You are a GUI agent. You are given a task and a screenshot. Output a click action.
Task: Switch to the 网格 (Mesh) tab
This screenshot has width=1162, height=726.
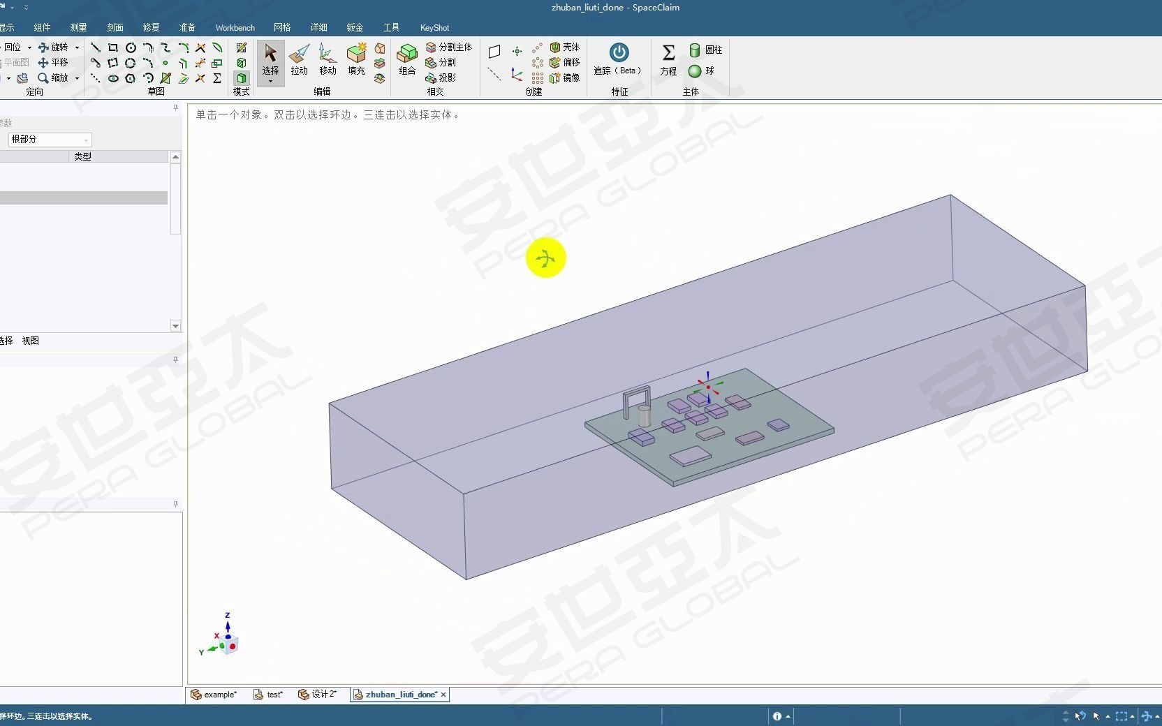282,28
